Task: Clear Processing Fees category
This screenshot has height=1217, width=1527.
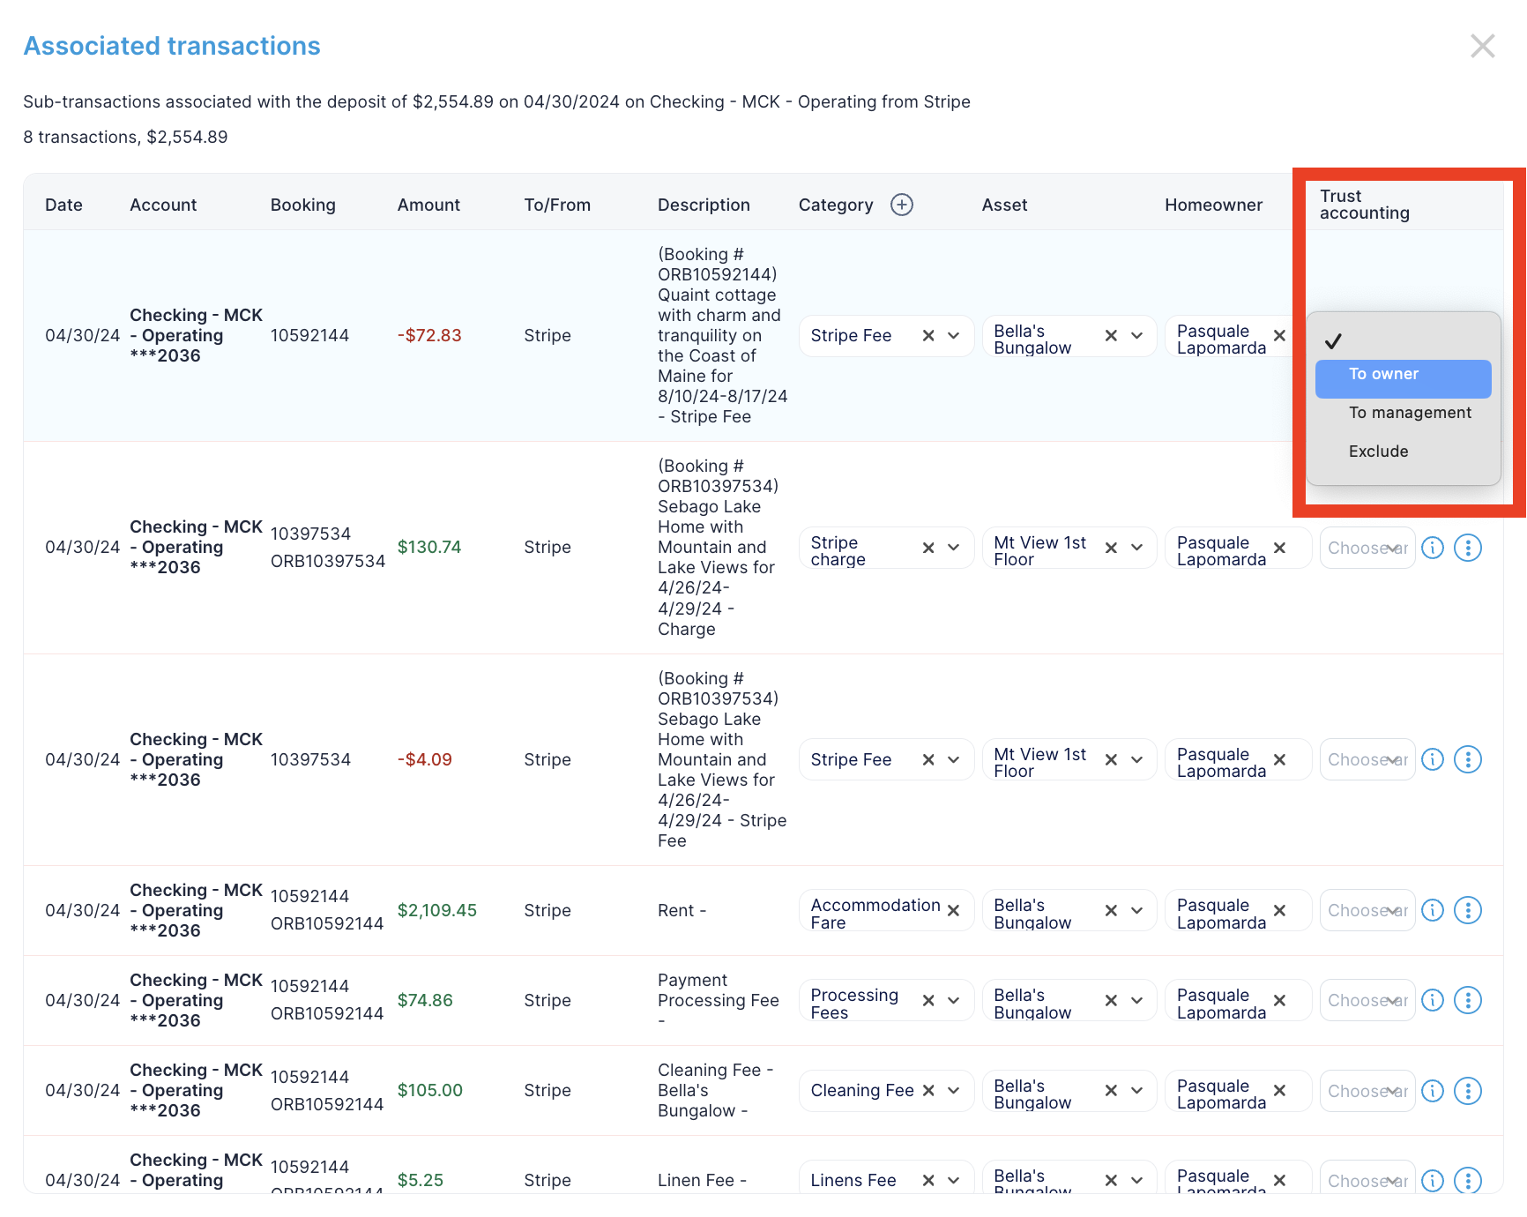Action: [928, 1000]
